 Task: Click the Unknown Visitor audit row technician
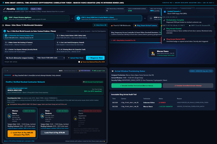[x=149, y=102]
